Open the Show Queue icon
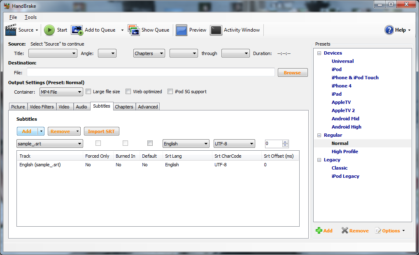The image size is (419, 255). pos(133,30)
